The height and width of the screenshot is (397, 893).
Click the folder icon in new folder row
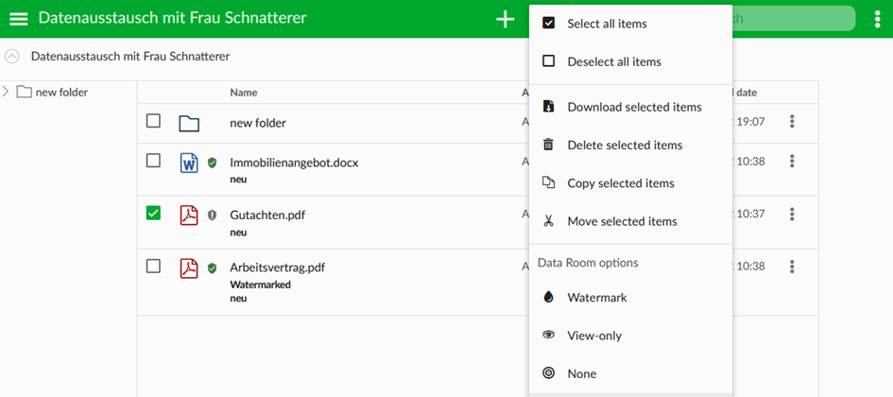[x=189, y=123]
